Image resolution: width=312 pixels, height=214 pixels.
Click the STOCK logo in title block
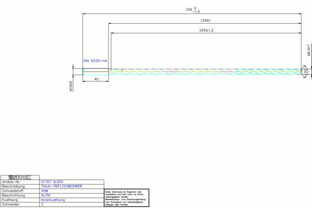(20, 177)
